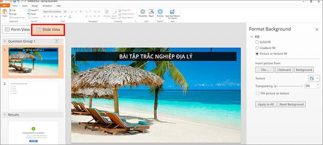Switch to Form View
323x145 pixels.
click(17, 29)
